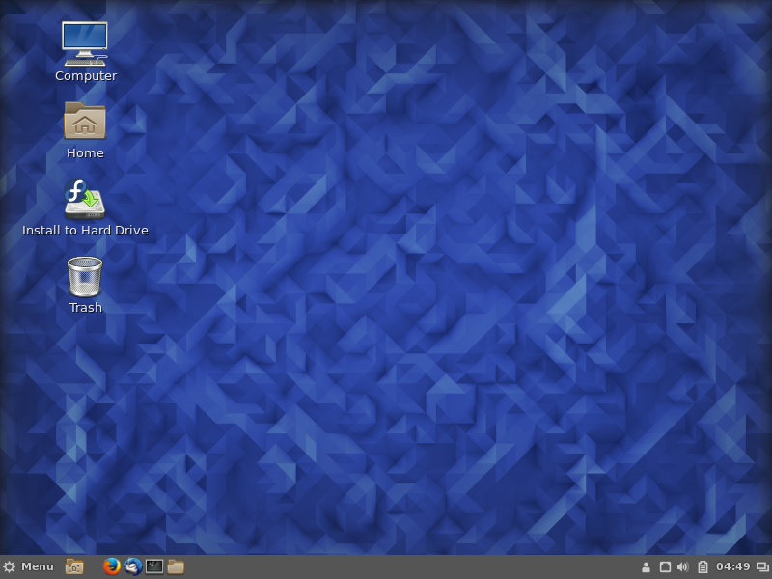This screenshot has height=579, width=772.
Task: Launch the Terminal from the panel
Action: tap(154, 566)
